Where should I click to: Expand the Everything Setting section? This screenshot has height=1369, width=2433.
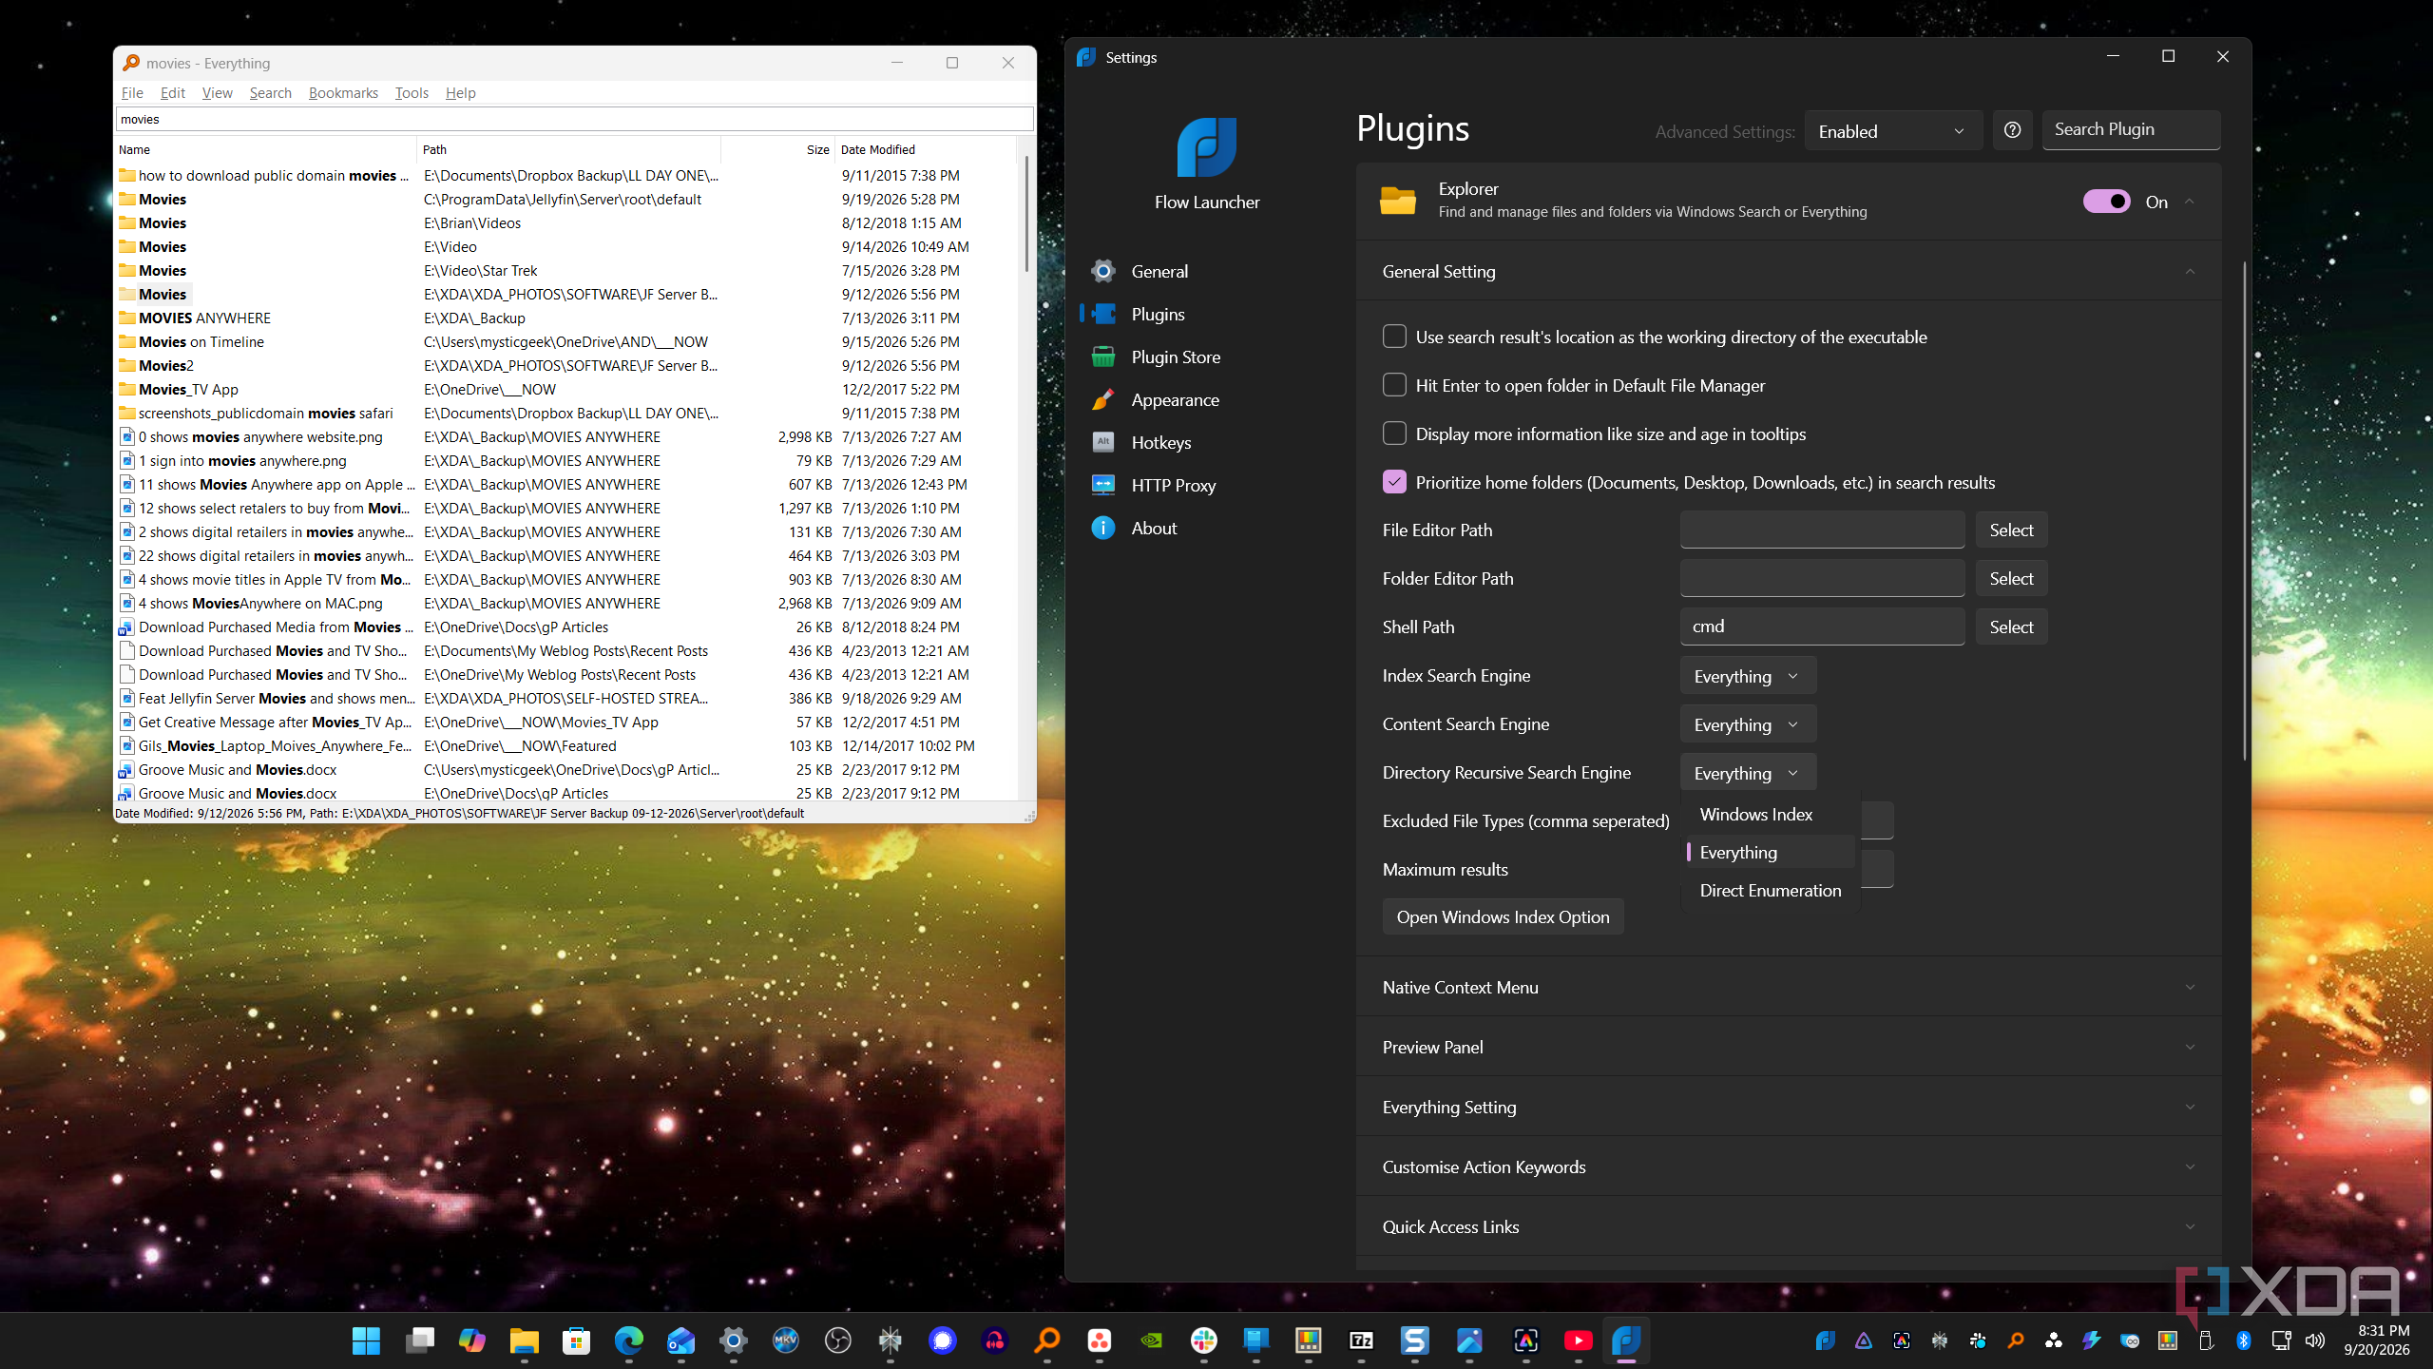pos(1788,1107)
